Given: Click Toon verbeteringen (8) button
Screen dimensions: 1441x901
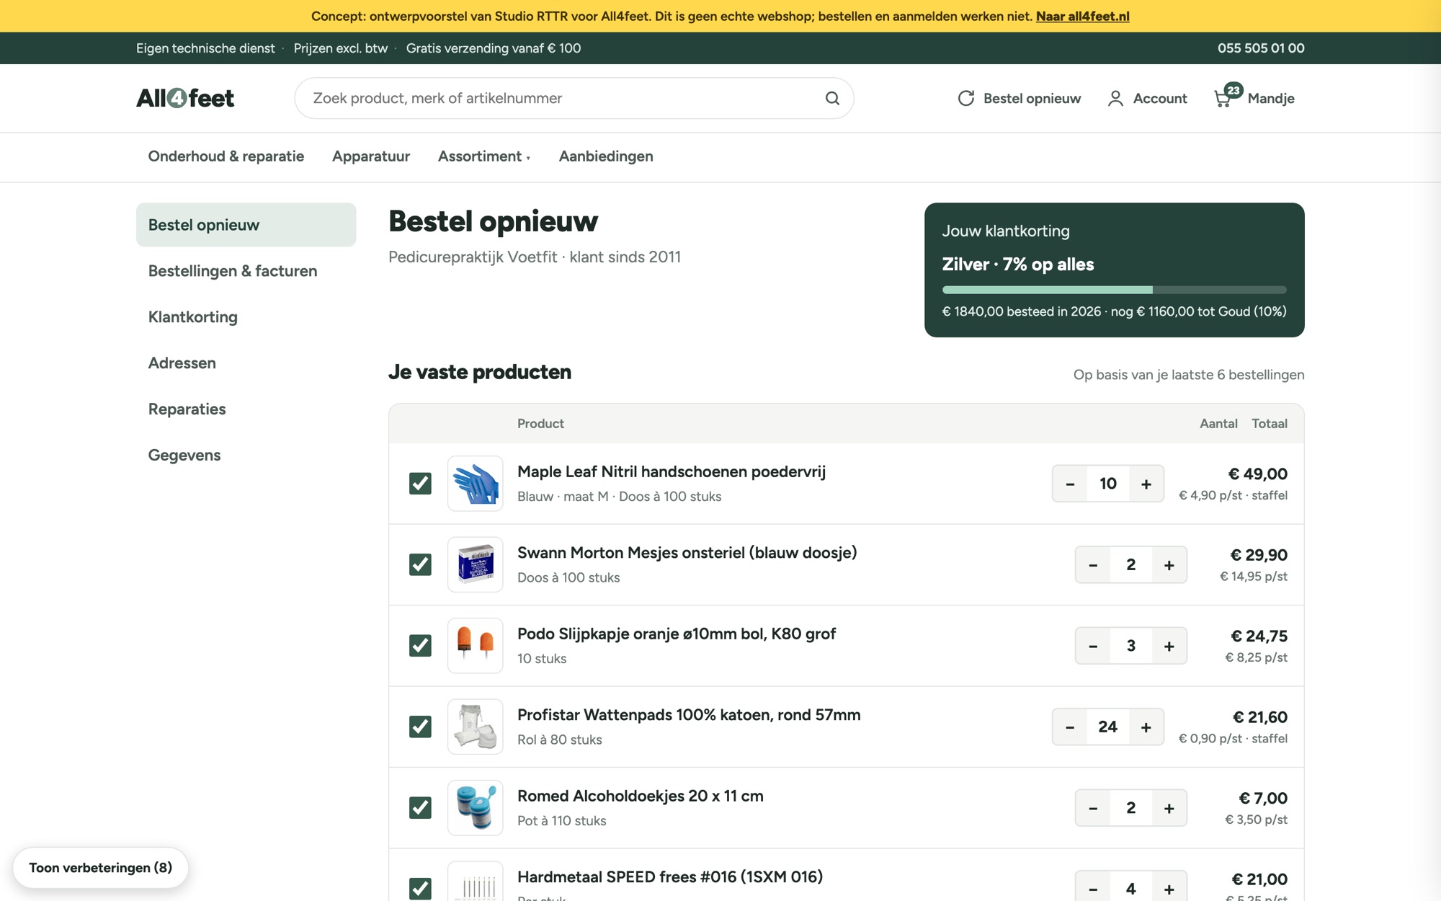Looking at the screenshot, I should [101, 868].
